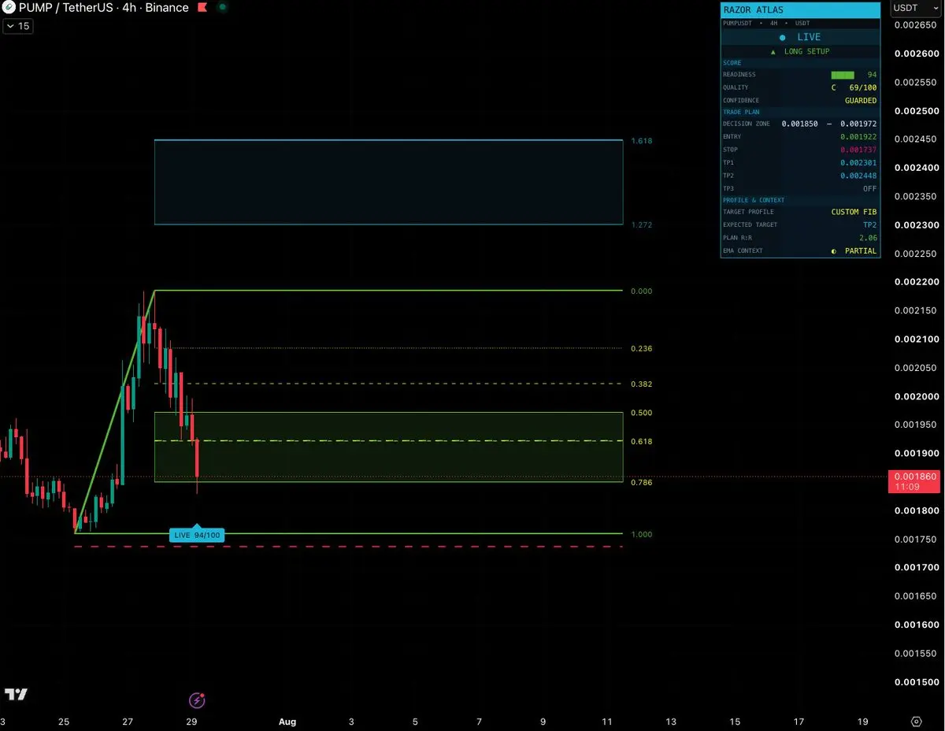This screenshot has height=731, width=945.
Task: Click the current price label 0.001860
Action: click(x=915, y=477)
